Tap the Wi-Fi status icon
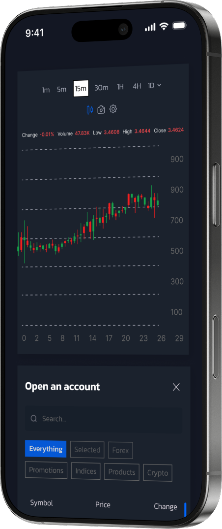The width and height of the screenshot is (222, 529). point(164,27)
